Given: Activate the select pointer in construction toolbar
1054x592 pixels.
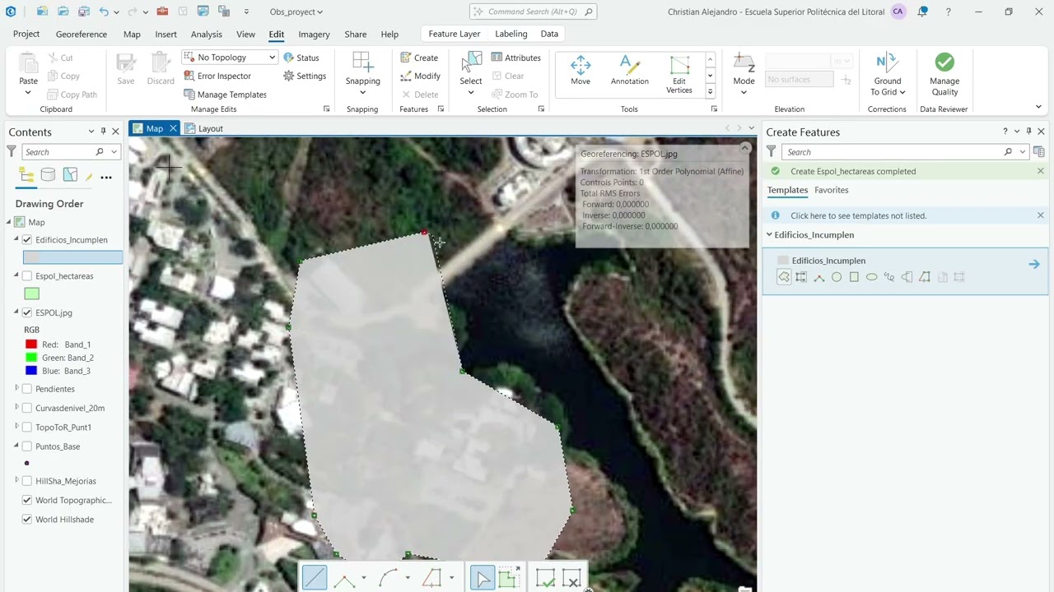Looking at the screenshot, I should tap(482, 578).
